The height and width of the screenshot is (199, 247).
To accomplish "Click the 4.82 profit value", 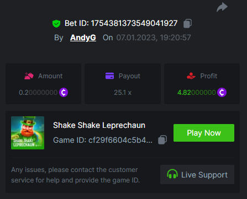I will pos(197,93).
